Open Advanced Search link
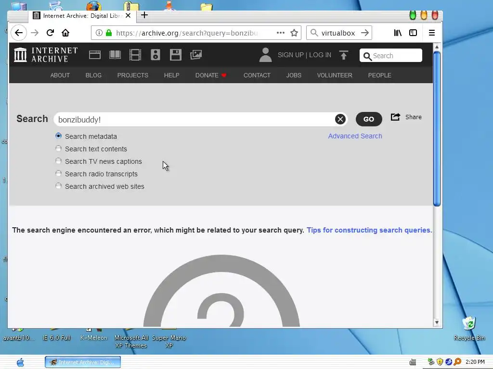 point(355,136)
